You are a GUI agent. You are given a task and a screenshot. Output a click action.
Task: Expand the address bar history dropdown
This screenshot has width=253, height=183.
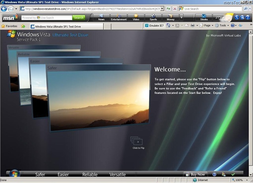(x=162, y=9)
